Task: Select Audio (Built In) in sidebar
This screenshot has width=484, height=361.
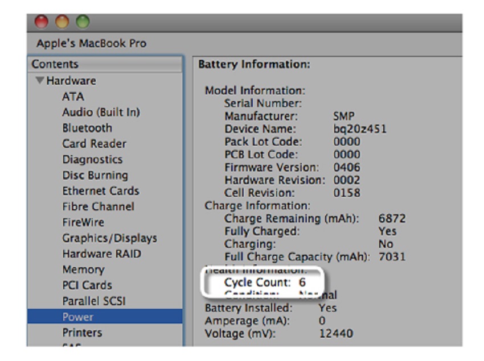Action: click(101, 112)
